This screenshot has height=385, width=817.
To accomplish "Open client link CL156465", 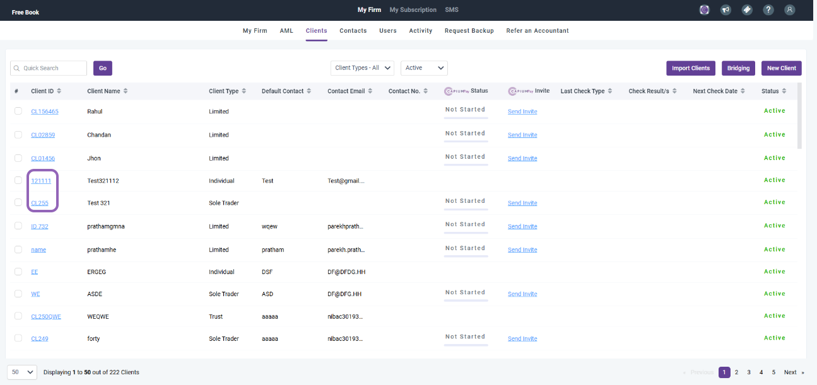I will (x=45, y=112).
